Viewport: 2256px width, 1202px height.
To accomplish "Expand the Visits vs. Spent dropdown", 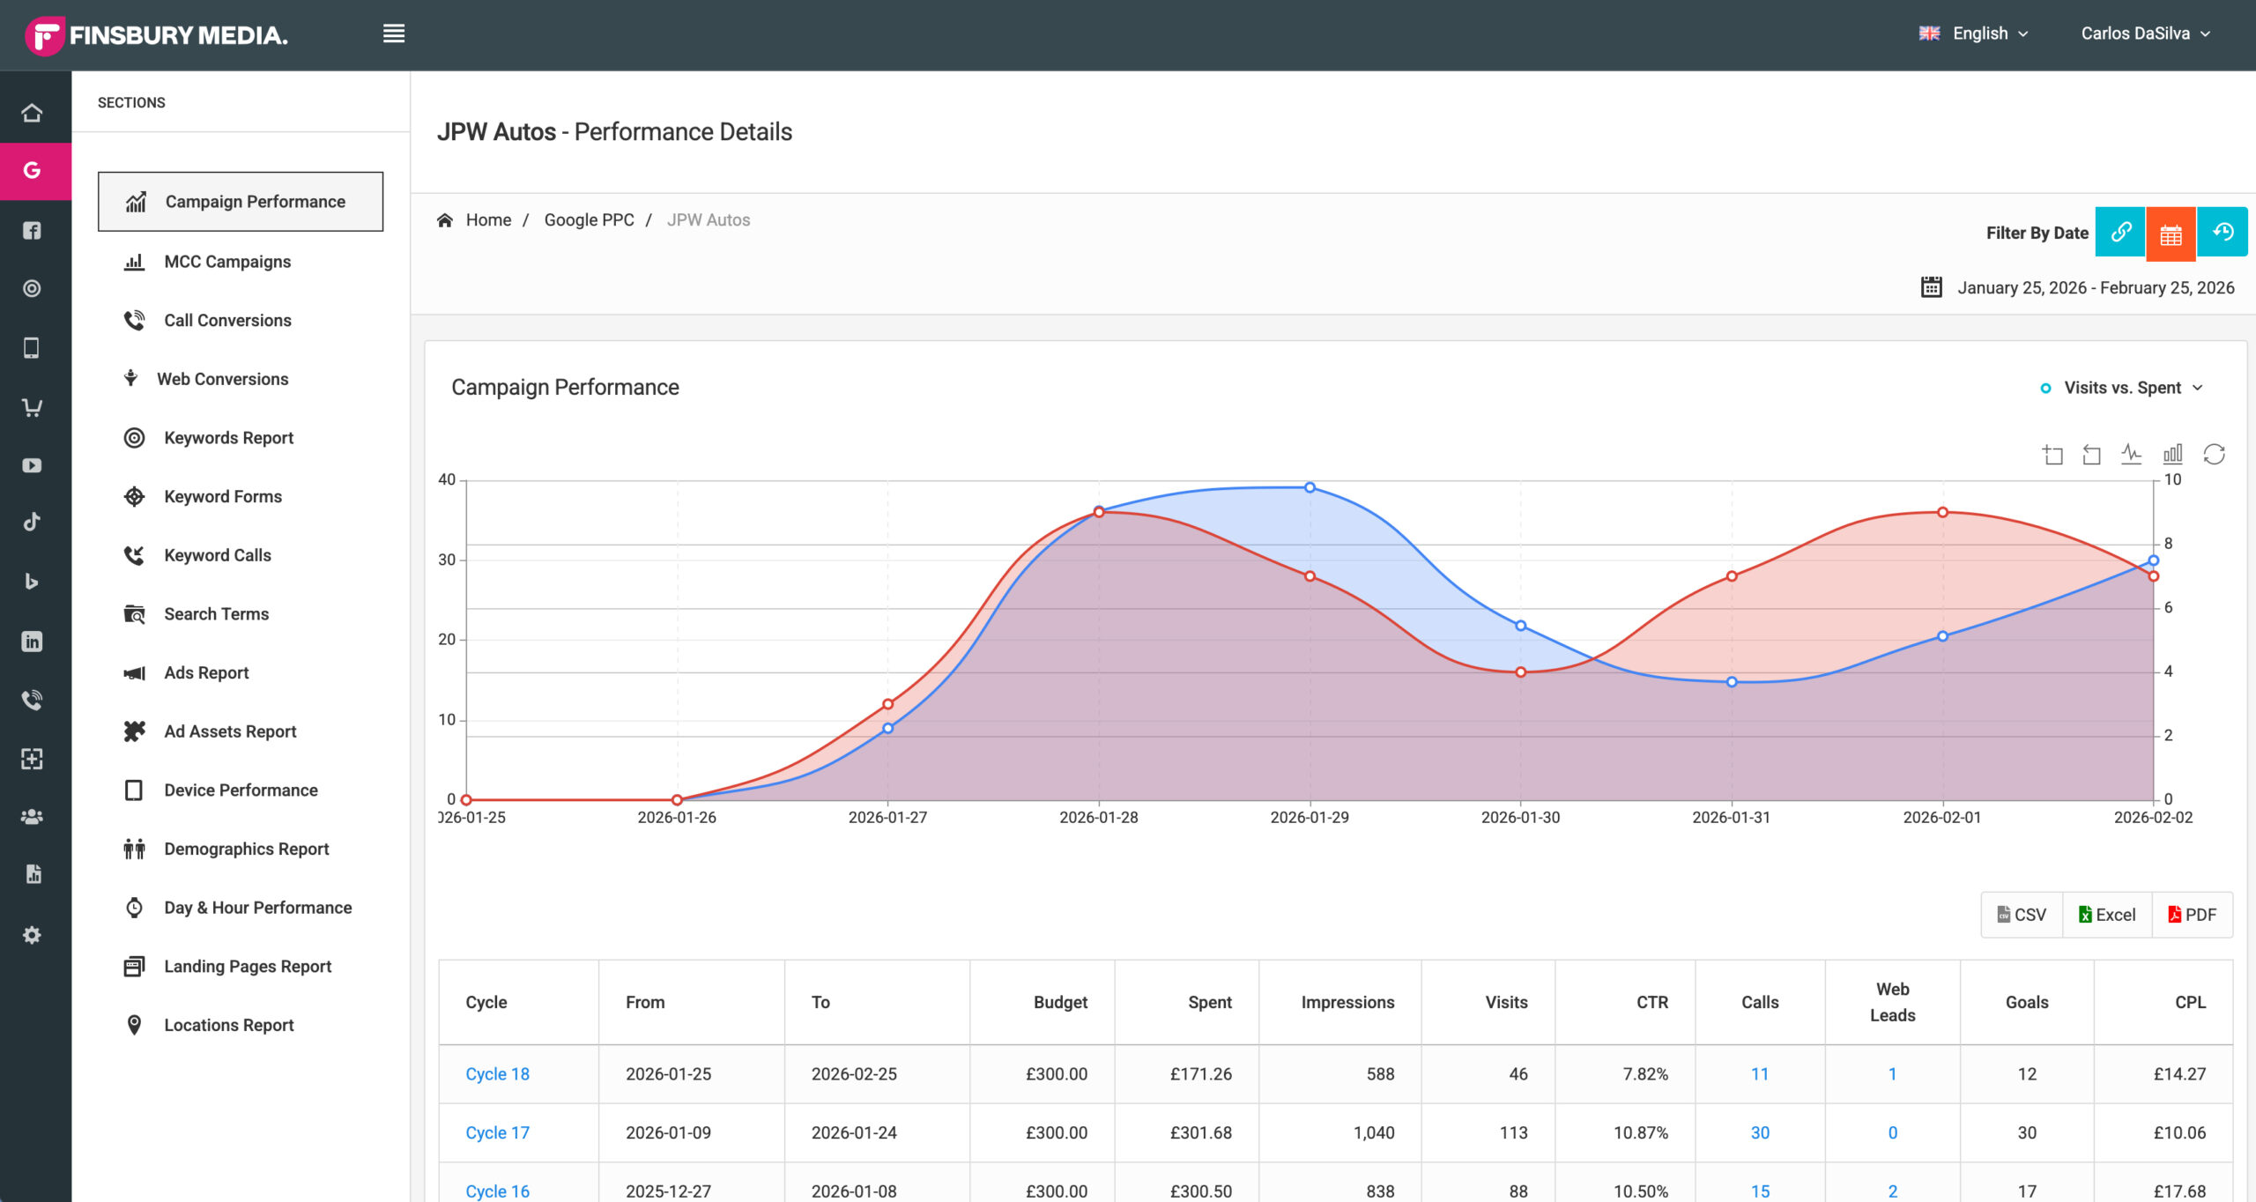I will click(2122, 388).
